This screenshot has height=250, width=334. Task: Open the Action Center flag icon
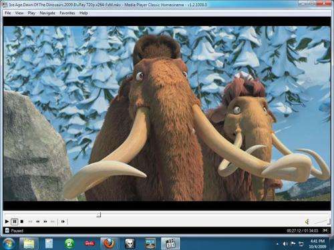point(293,244)
